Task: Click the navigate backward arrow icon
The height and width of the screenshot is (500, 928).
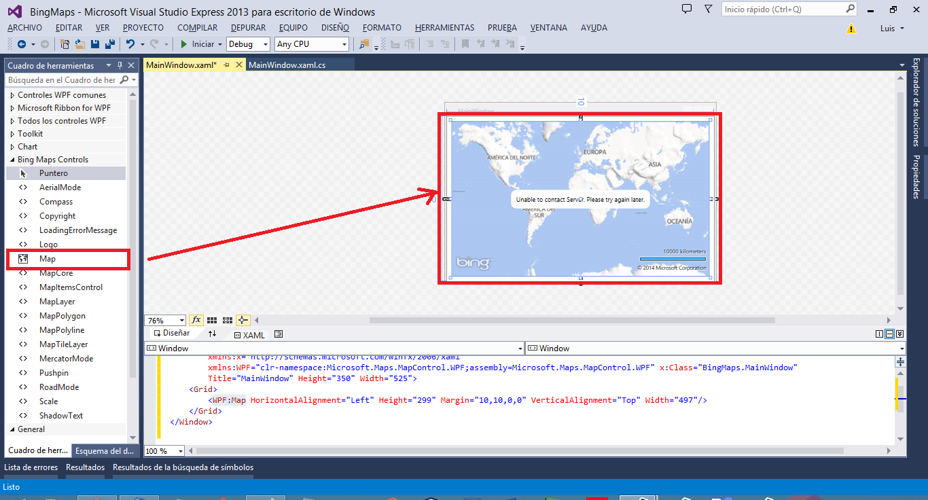Action: point(20,43)
